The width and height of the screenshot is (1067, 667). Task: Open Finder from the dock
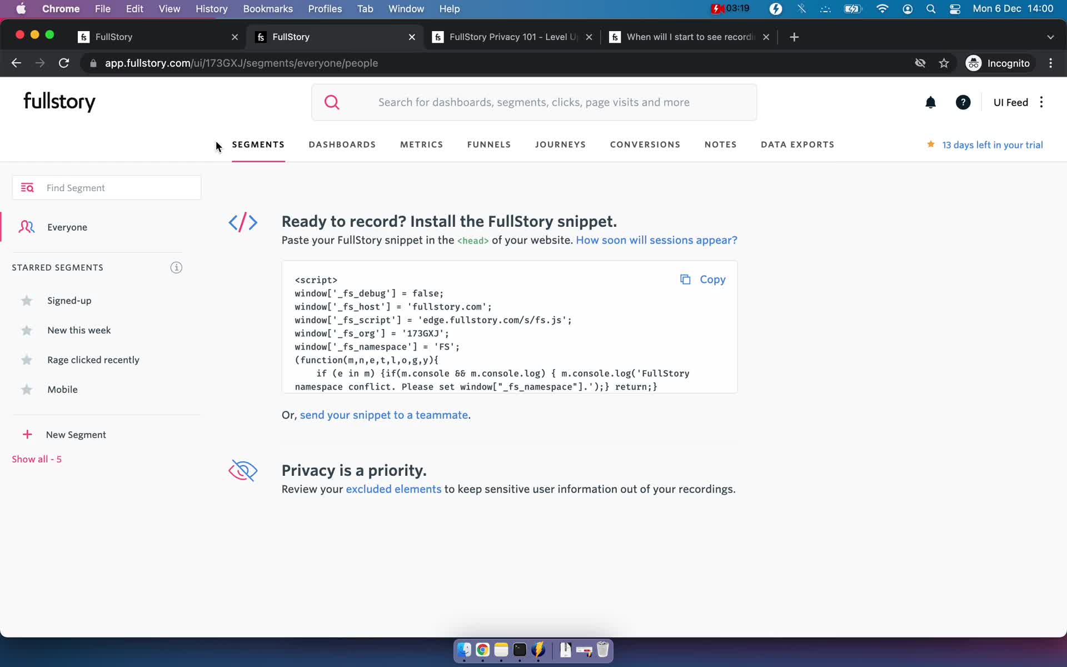[x=464, y=650]
